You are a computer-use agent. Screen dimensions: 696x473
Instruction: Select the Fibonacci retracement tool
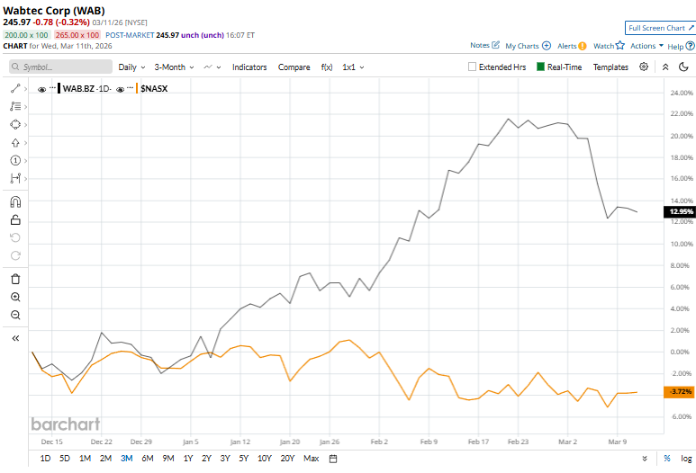point(15,106)
